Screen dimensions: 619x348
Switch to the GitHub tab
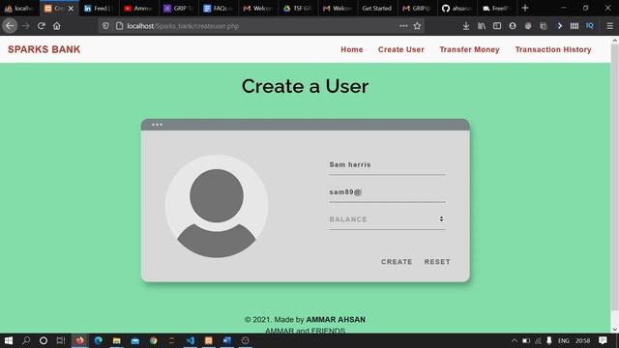(x=457, y=9)
